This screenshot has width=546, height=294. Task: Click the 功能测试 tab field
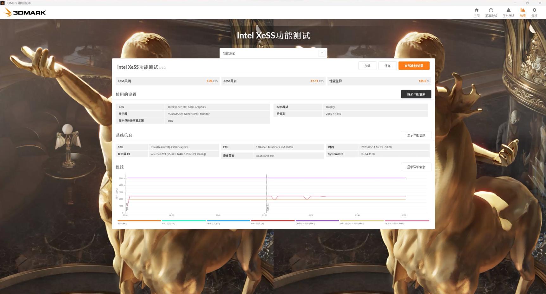[269, 54]
